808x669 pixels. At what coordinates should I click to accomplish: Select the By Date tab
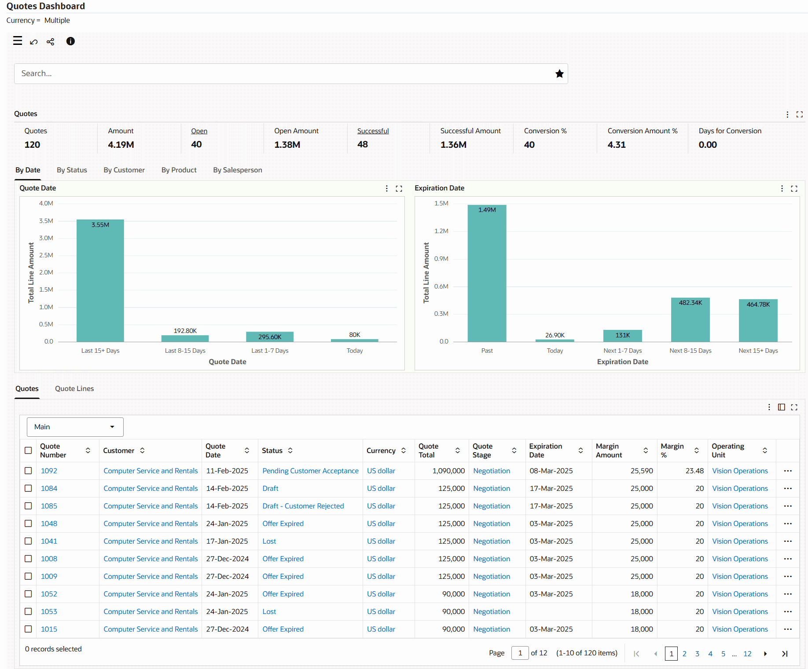click(x=28, y=170)
